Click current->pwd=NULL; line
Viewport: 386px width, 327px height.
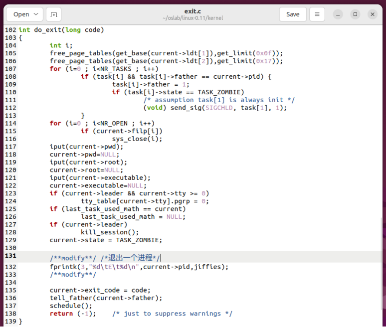coord(84,155)
